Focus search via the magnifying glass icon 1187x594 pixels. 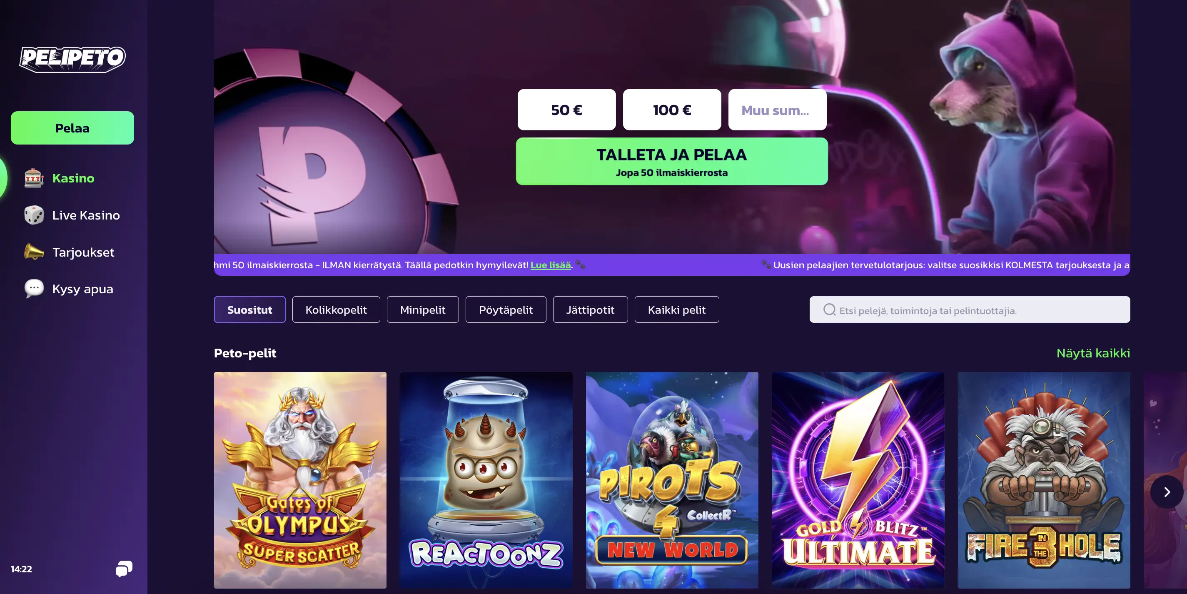click(x=829, y=309)
